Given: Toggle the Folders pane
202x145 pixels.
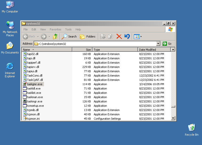Looking at the screenshot, I should coord(88,37).
